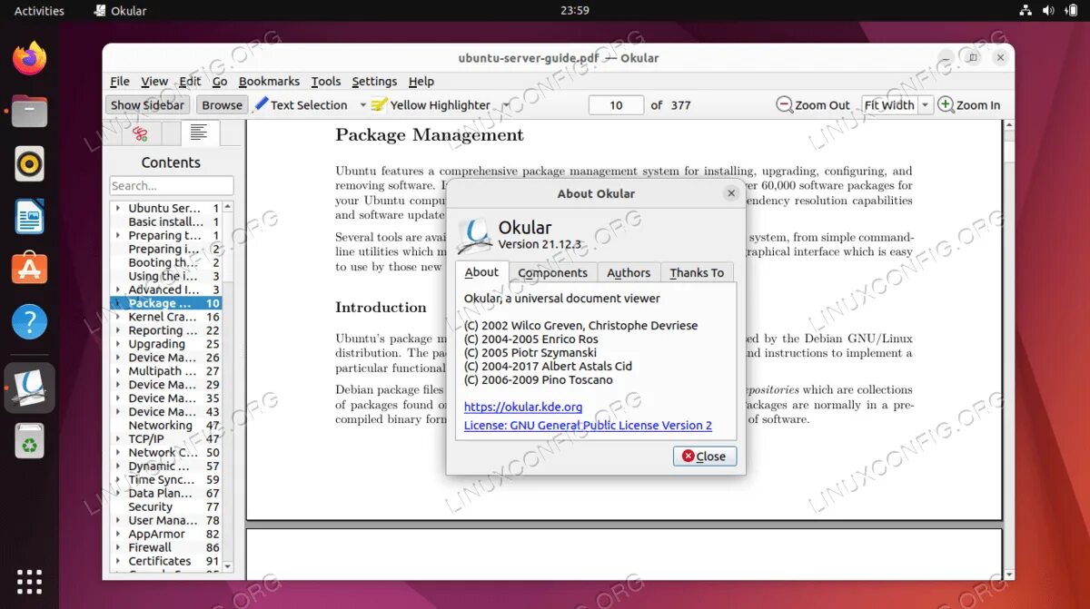Image resolution: width=1090 pixels, height=609 pixels.
Task: Open the Fit Width zoom combo box
Action: point(897,104)
